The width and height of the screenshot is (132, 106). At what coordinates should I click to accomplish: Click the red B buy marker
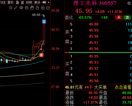pos(41,55)
